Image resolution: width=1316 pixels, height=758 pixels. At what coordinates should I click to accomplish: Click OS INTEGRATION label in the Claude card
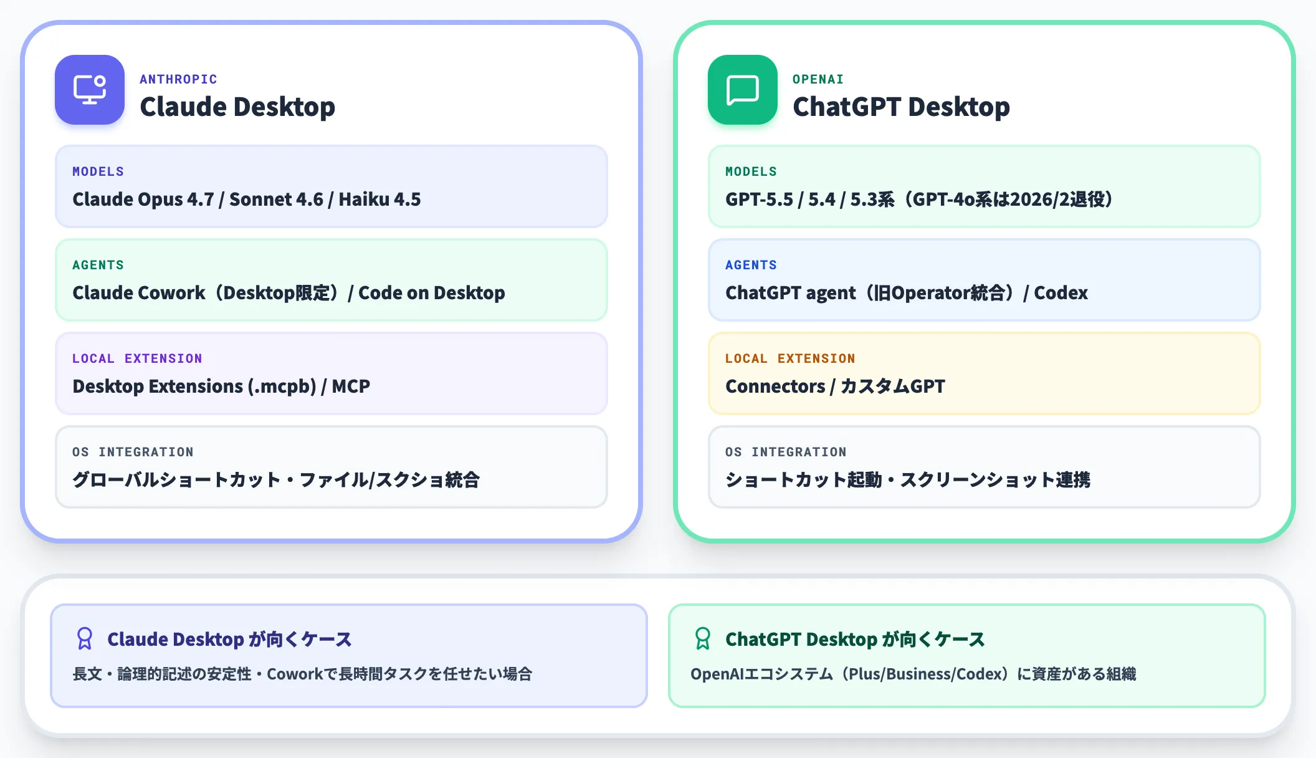point(133,452)
